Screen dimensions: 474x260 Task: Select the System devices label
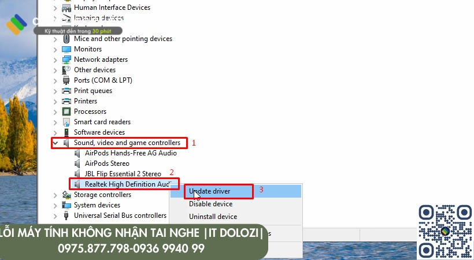point(97,205)
